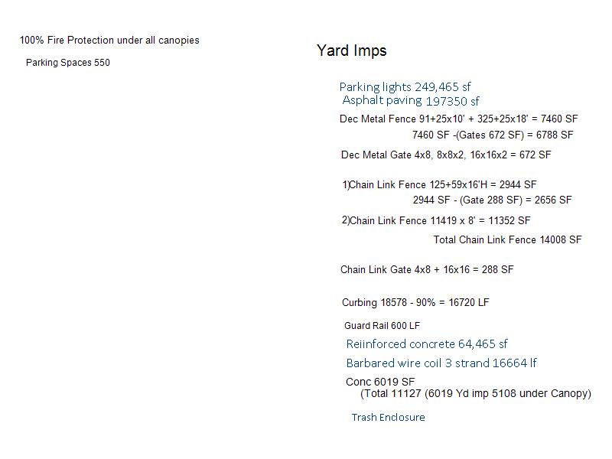Select the Dec Metal Fence calculation line
Image resolution: width=612 pixels, height=459 pixels.
click(x=458, y=119)
